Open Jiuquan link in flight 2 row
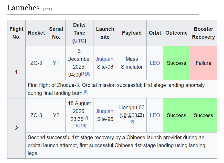Screen dimensions: 224x163 pyautogui.click(x=104, y=111)
